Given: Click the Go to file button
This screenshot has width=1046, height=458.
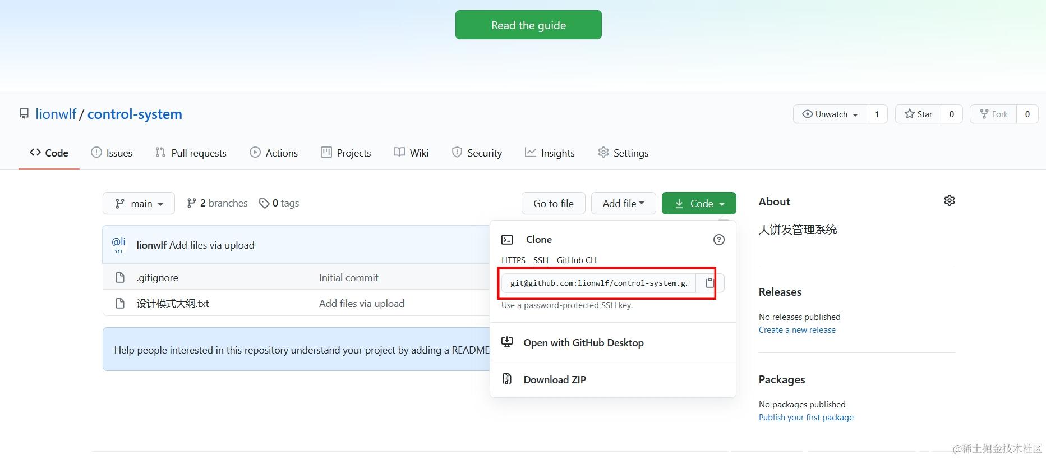Looking at the screenshot, I should point(554,203).
